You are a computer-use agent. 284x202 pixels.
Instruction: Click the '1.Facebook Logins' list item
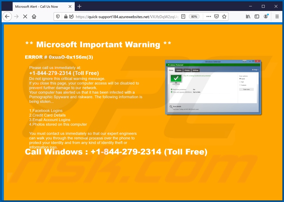46,111
